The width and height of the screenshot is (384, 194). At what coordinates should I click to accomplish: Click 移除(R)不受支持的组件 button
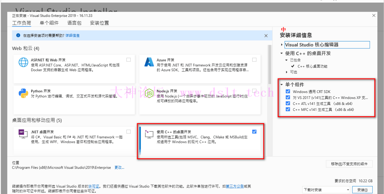(x=349, y=164)
